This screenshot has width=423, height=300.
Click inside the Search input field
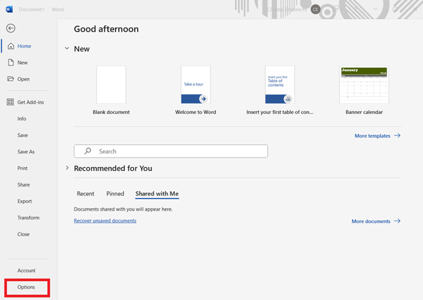point(177,151)
